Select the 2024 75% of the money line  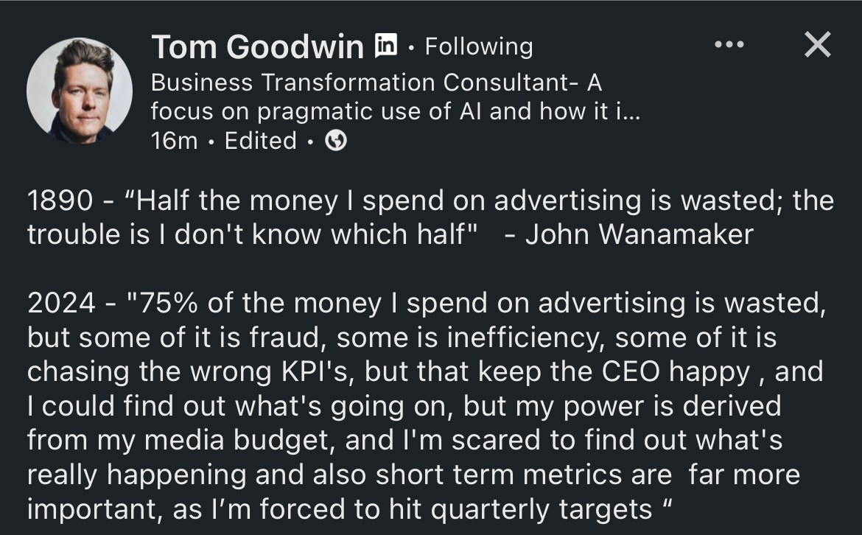[427, 304]
